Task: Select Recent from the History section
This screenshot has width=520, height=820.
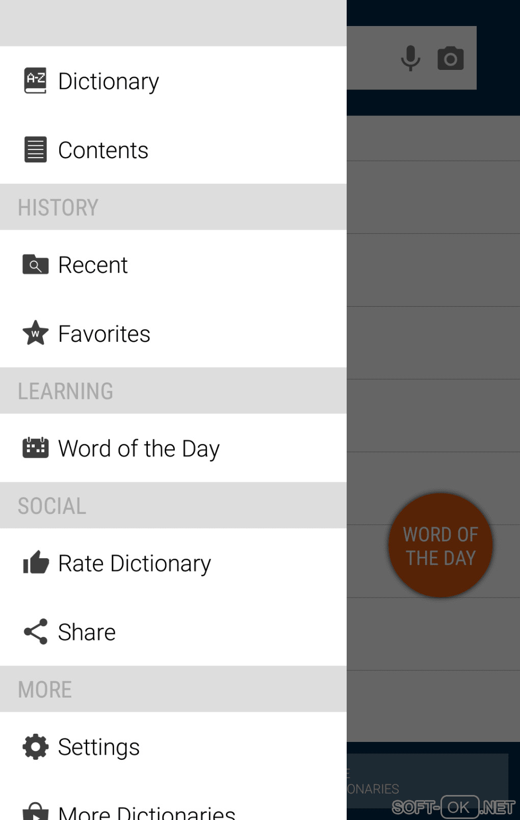Action: (x=93, y=265)
